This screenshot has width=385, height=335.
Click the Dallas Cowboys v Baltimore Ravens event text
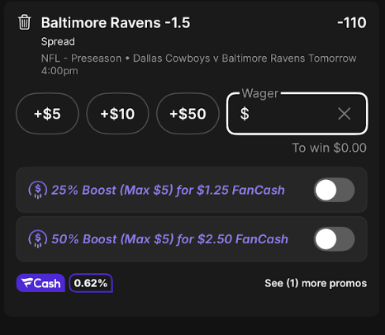pos(220,59)
